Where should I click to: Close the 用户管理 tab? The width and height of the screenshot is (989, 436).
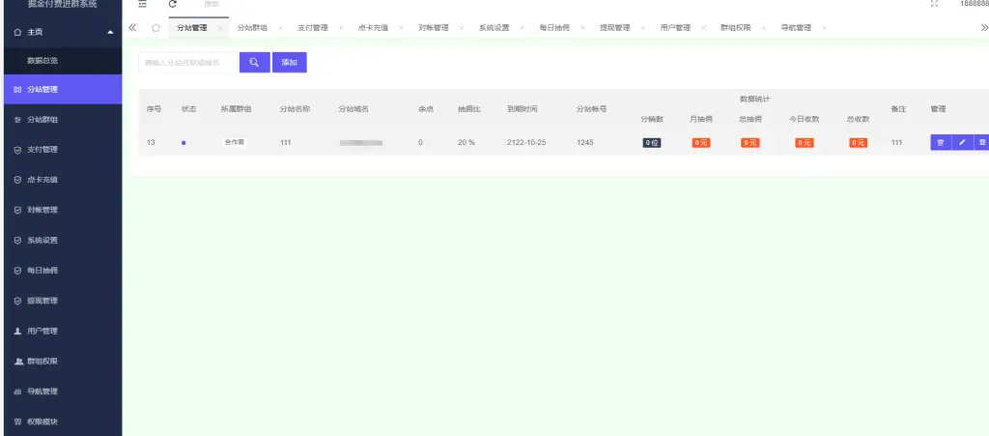[x=704, y=28]
